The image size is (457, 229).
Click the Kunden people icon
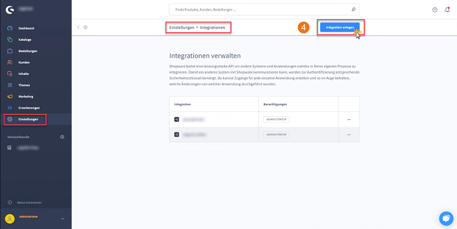tap(10, 63)
